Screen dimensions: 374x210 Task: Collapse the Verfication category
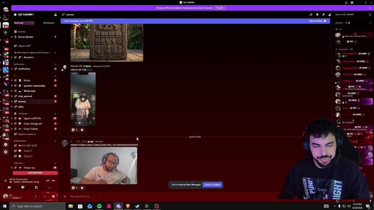[20, 64]
